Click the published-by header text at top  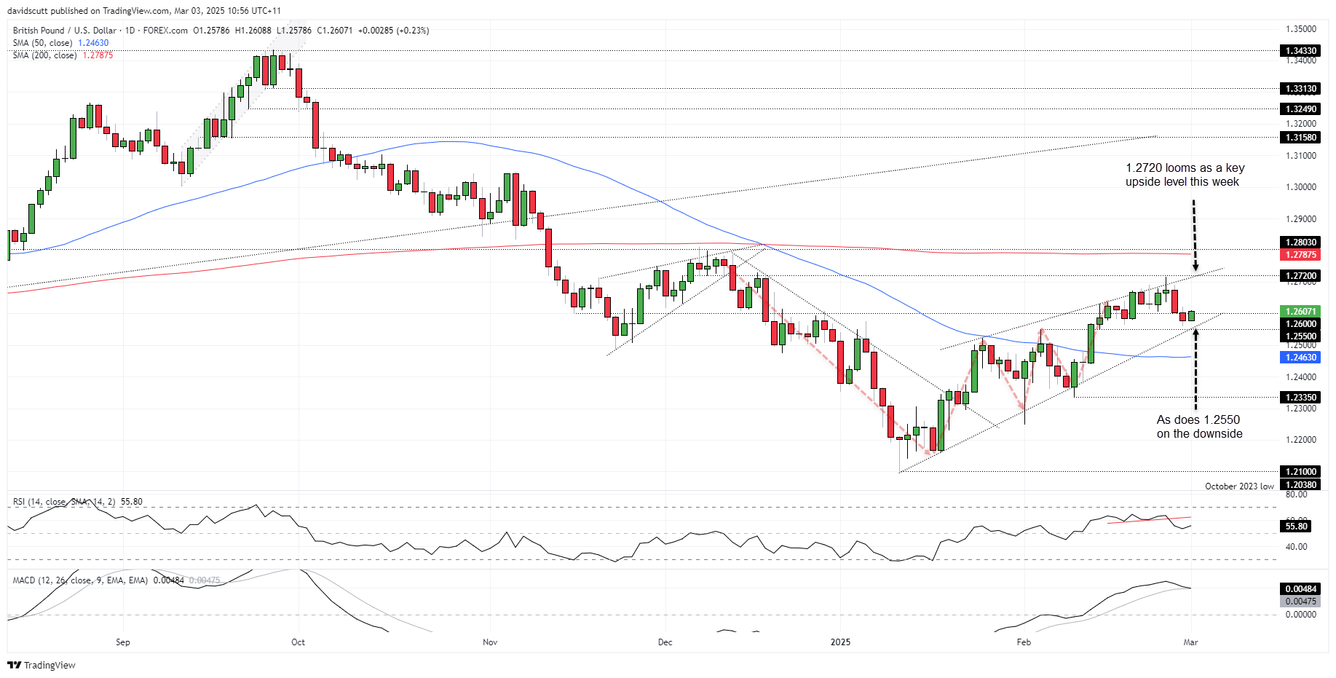click(144, 11)
